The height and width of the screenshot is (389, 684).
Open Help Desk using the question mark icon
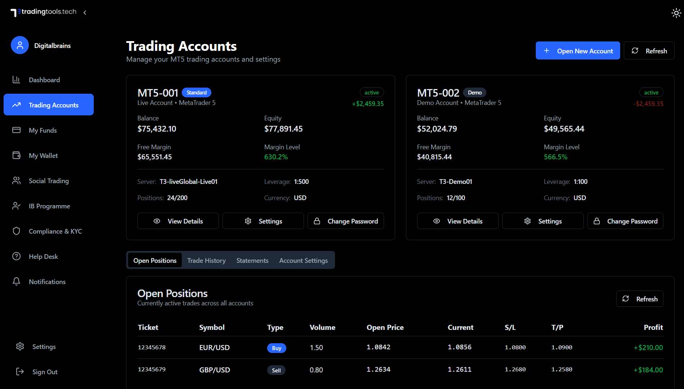17,256
